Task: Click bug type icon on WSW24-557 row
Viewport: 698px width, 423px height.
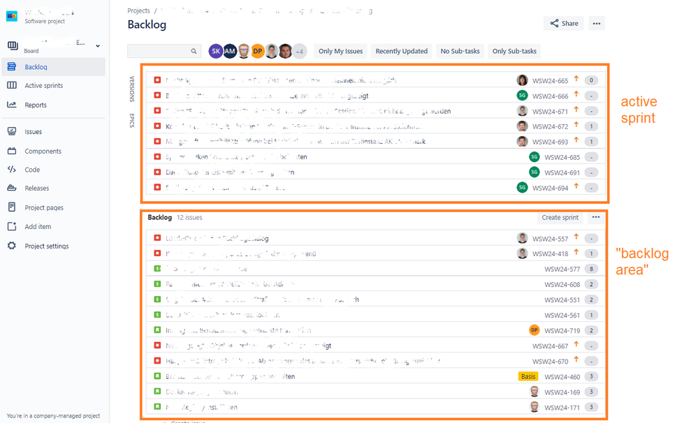Action: click(157, 238)
